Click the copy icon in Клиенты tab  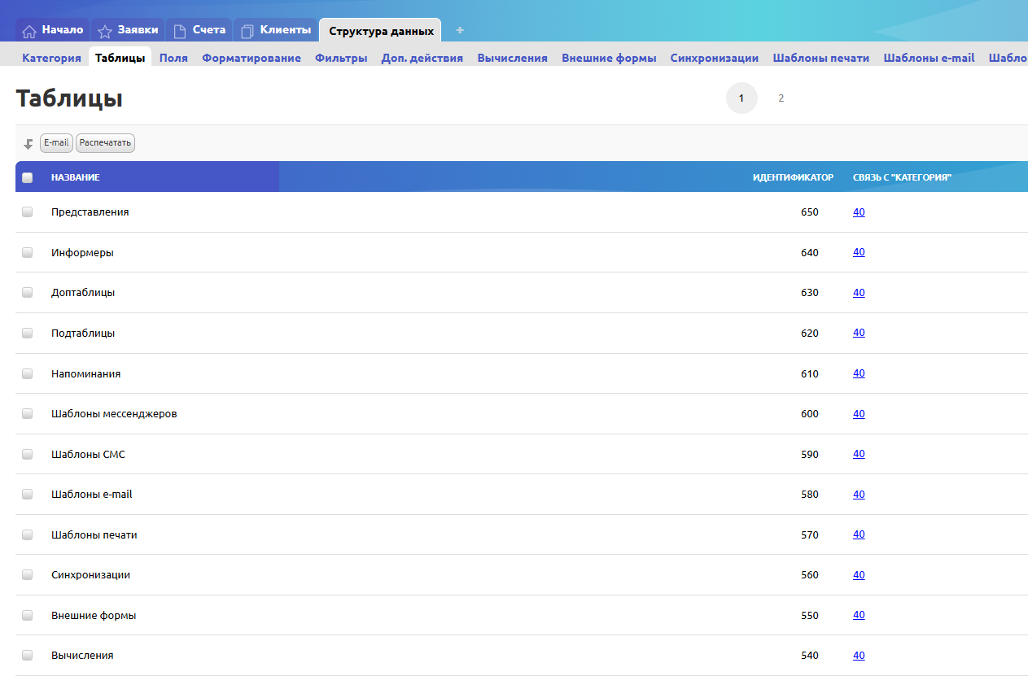tap(247, 31)
